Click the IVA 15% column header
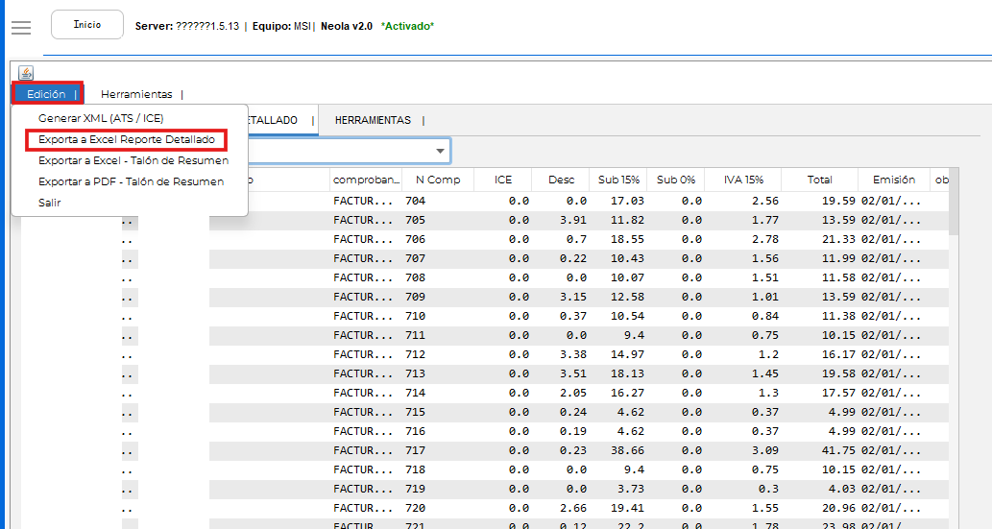This screenshot has width=992, height=529. click(741, 180)
